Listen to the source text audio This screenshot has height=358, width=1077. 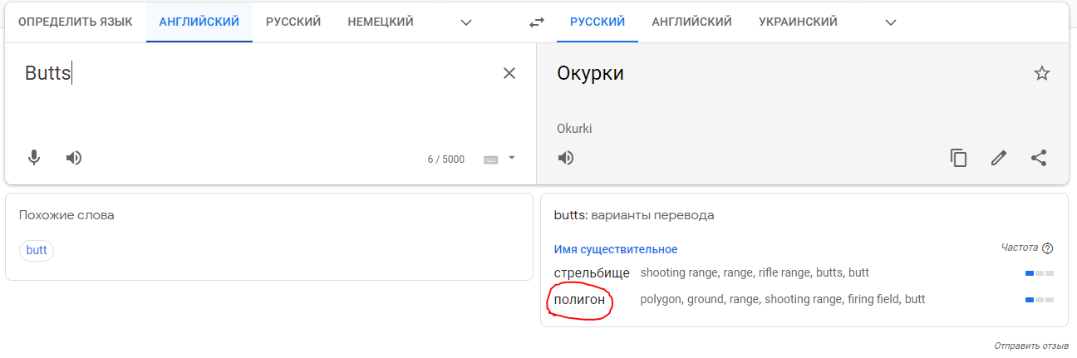click(x=74, y=158)
